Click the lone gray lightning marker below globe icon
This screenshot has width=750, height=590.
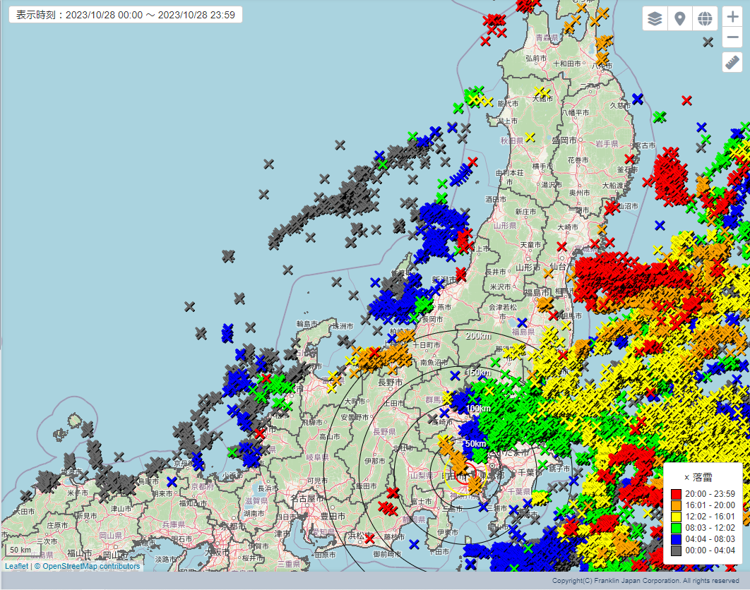[x=708, y=42]
